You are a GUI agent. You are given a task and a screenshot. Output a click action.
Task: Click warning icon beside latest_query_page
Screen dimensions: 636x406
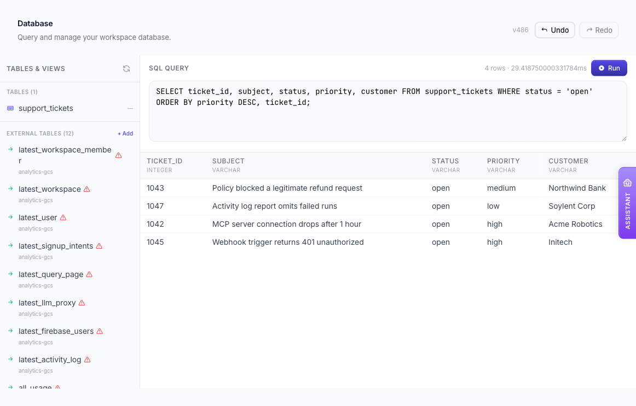[89, 274]
